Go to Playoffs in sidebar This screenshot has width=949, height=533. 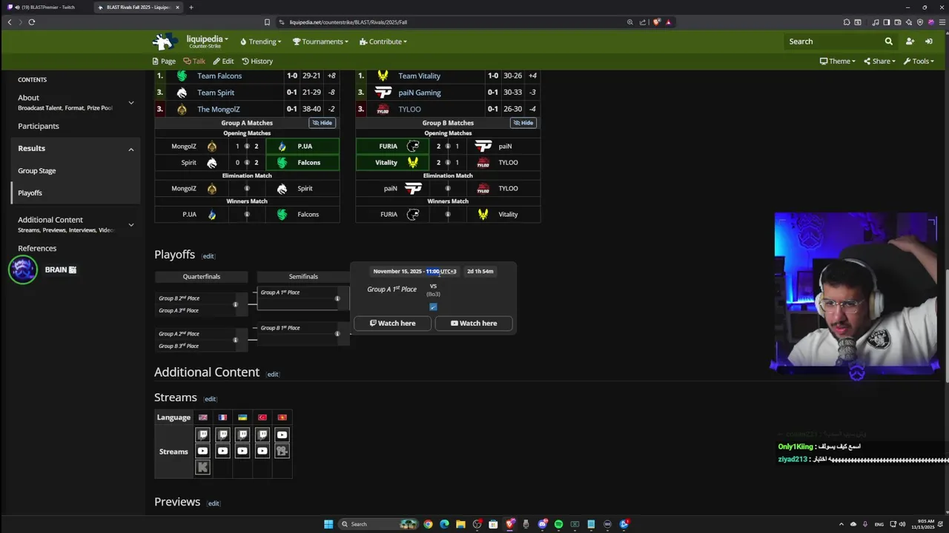pos(30,193)
